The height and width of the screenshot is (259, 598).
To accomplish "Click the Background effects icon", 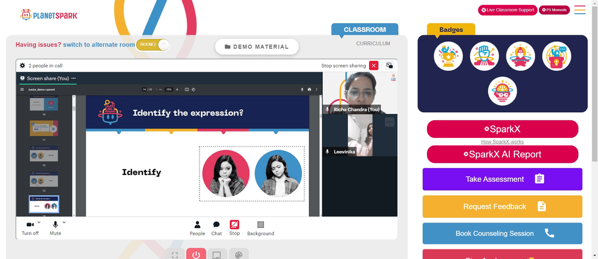I will (261, 224).
